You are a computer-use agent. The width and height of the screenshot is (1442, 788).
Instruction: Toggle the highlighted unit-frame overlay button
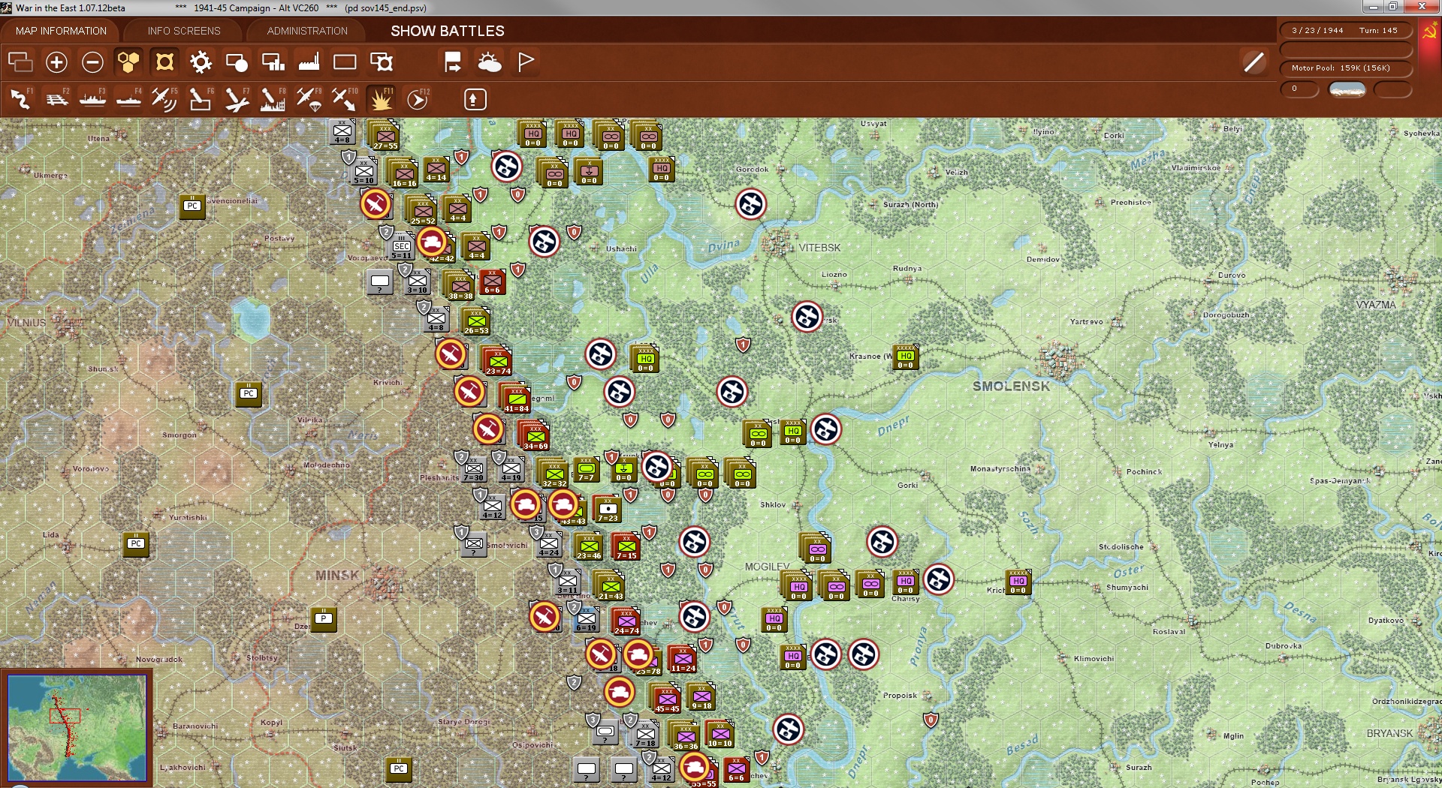coord(164,62)
